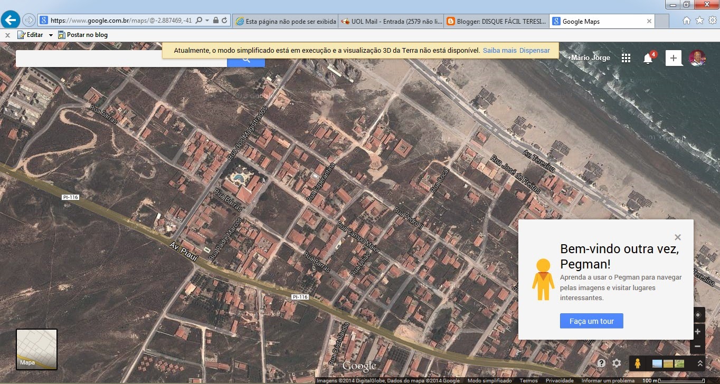This screenshot has width=720, height=384.
Task: Expand the imagery strip double chevron
Action: 700,363
